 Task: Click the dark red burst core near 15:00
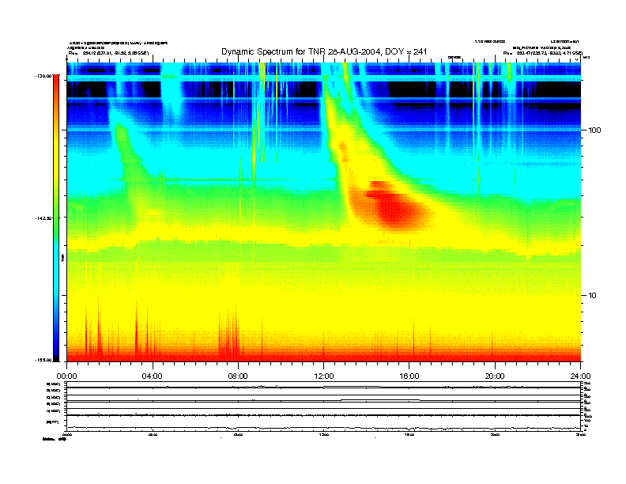[395, 210]
